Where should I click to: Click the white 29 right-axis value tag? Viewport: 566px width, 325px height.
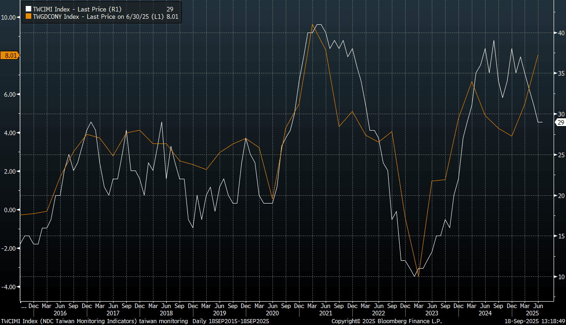[560, 122]
